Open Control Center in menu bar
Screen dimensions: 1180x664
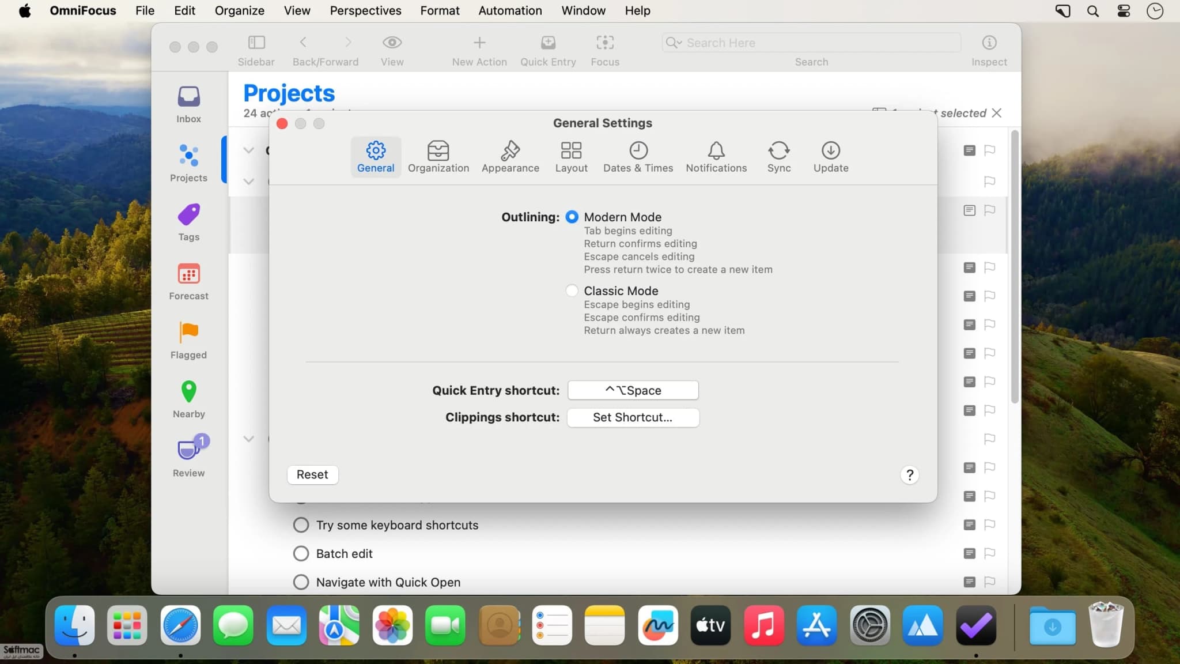(1124, 10)
